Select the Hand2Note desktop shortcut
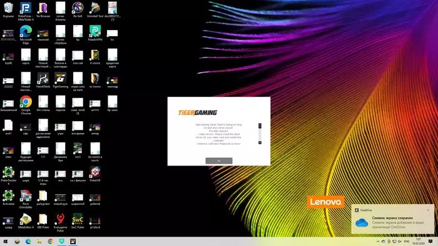The width and height of the screenshot is (438, 246). (43, 81)
